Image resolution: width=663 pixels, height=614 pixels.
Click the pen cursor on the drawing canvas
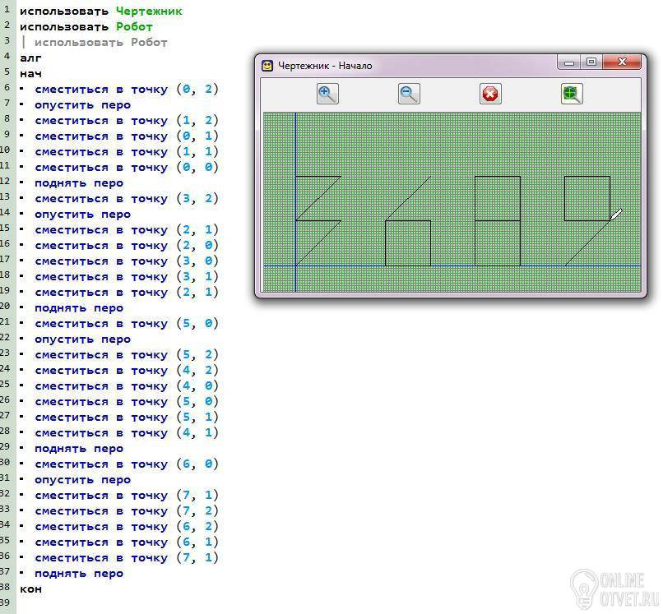[x=616, y=214]
